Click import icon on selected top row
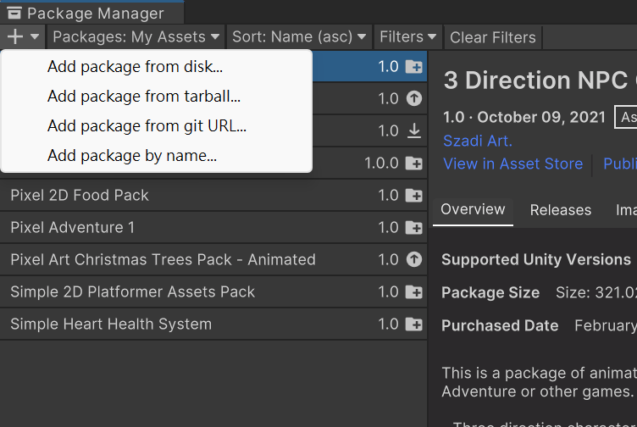 (x=414, y=67)
